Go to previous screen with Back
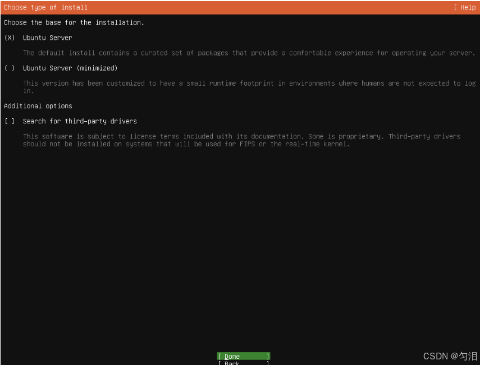Screen dimensions: 480x365 pos(243,363)
